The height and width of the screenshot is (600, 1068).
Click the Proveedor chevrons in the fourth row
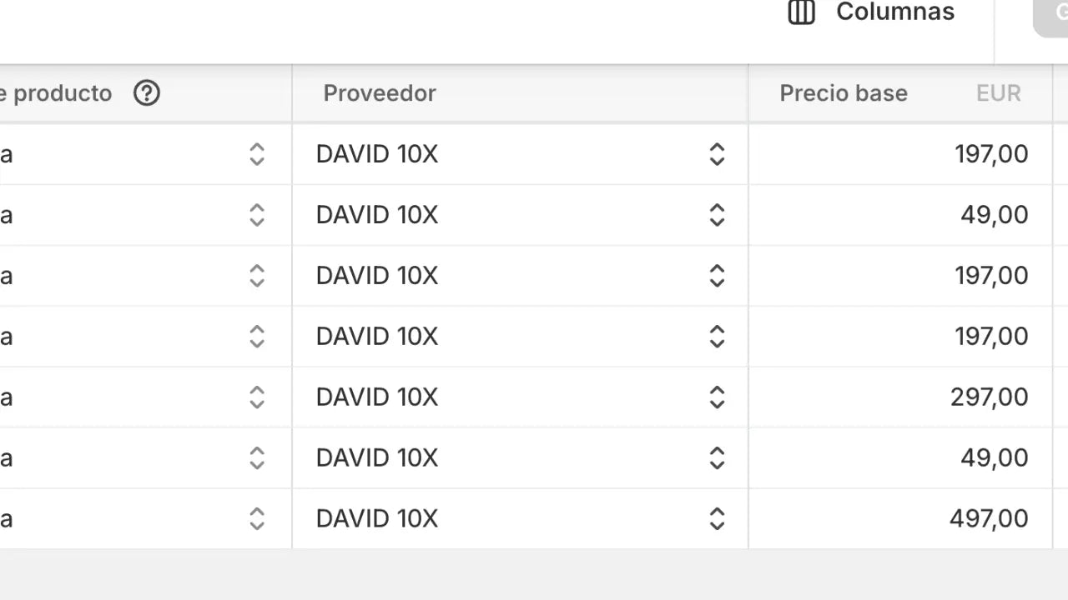coord(717,337)
